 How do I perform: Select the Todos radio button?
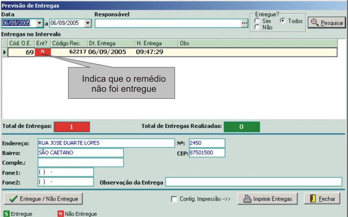click(282, 21)
